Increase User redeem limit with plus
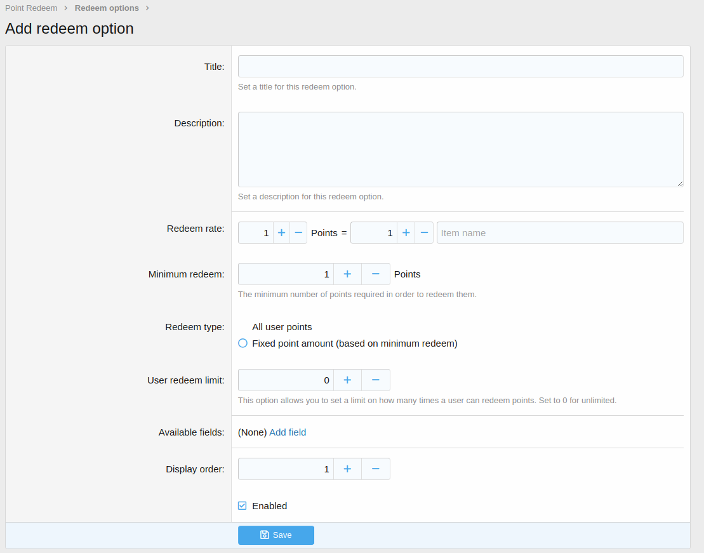The image size is (704, 553). tap(347, 380)
